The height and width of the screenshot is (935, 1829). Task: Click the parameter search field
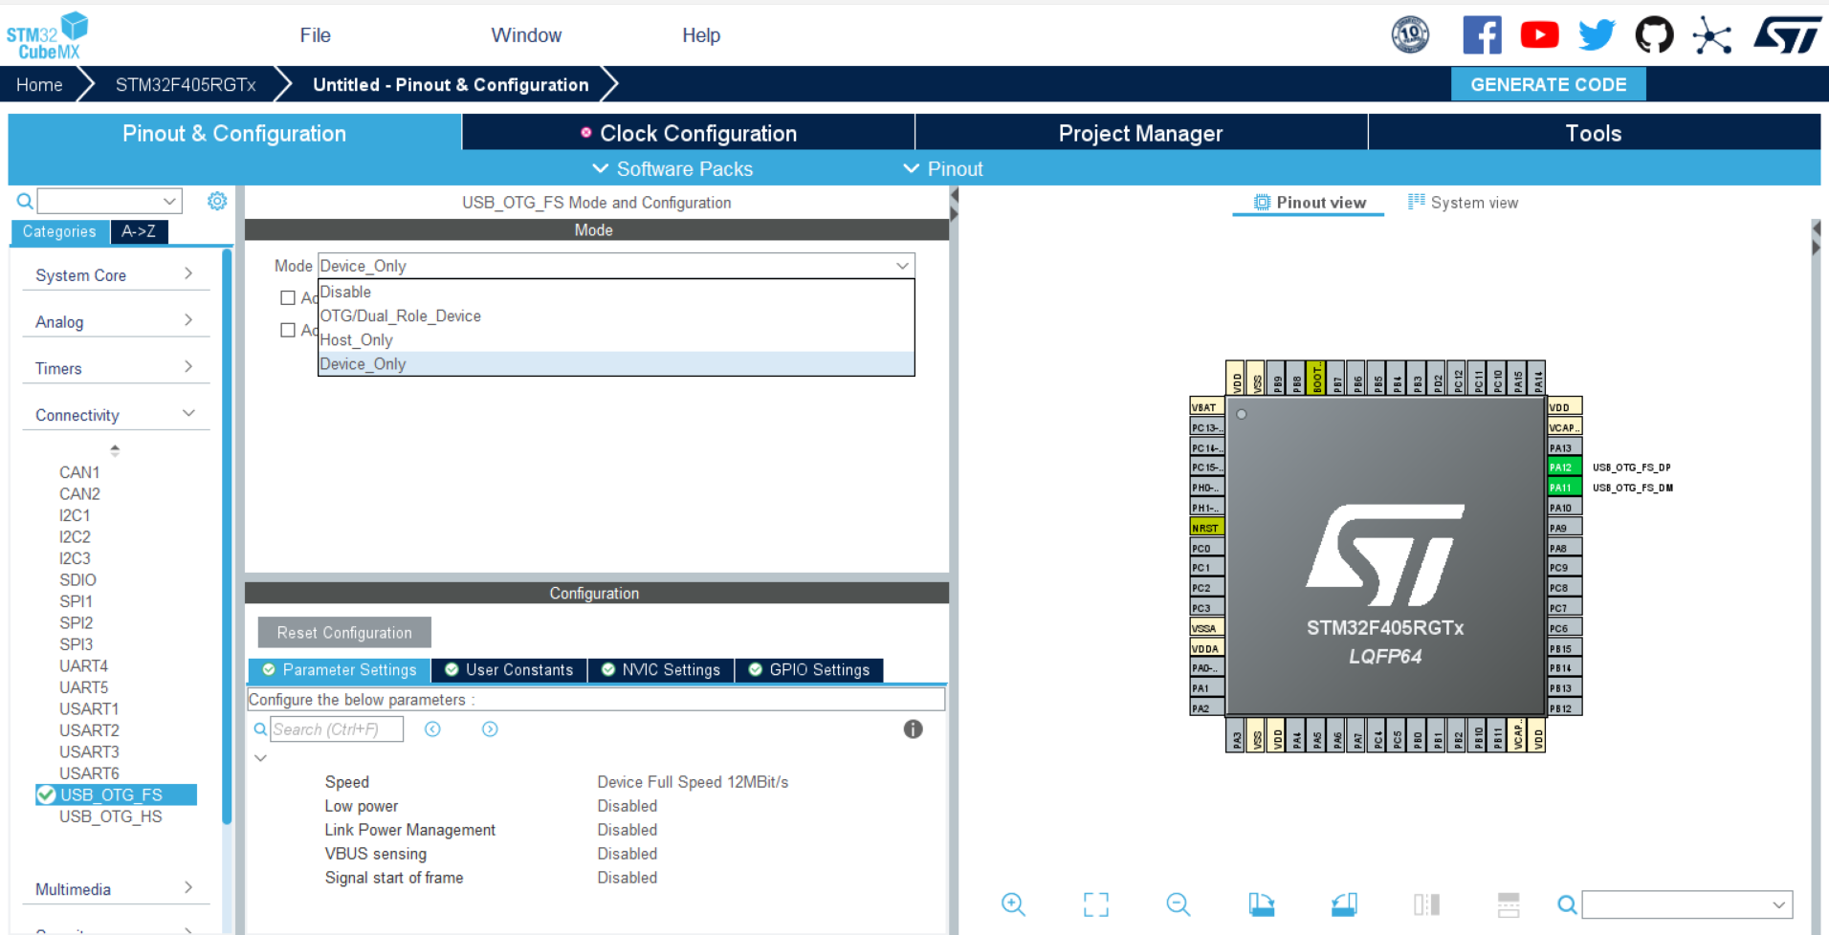click(337, 728)
